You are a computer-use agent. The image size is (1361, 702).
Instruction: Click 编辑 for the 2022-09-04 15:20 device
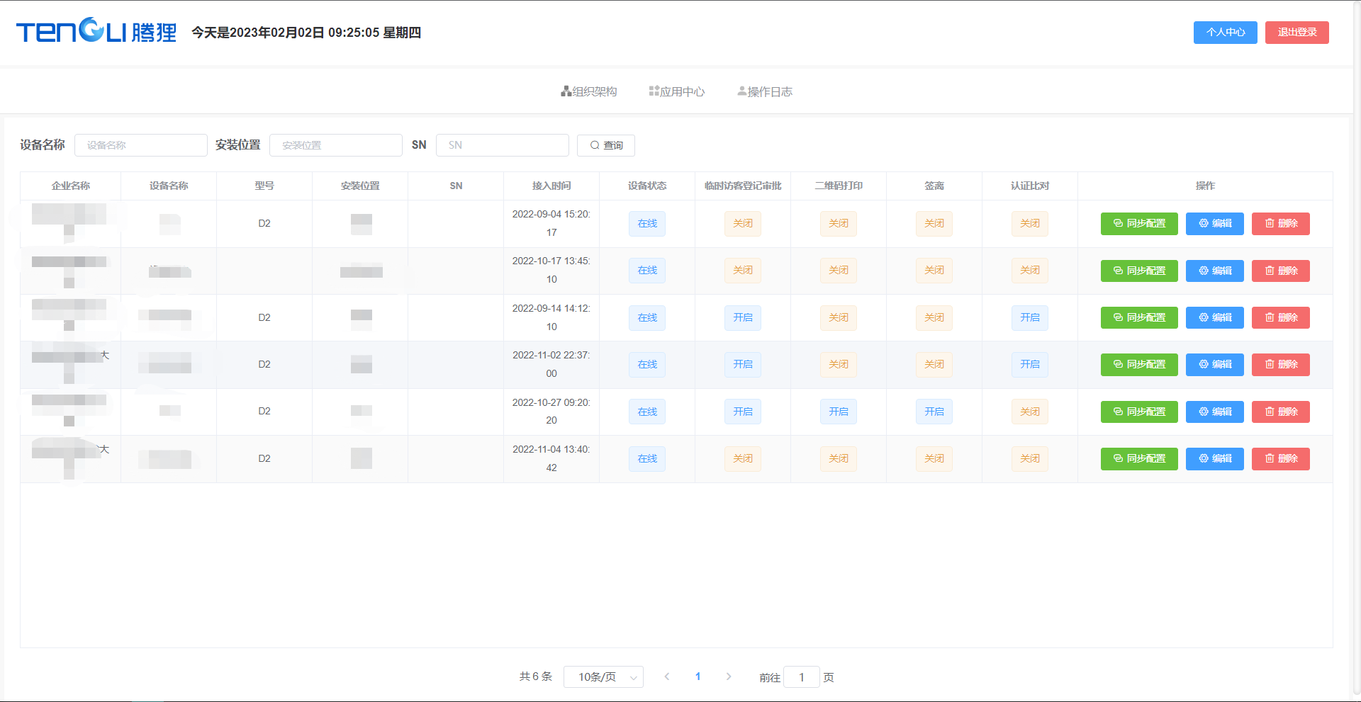click(1214, 224)
